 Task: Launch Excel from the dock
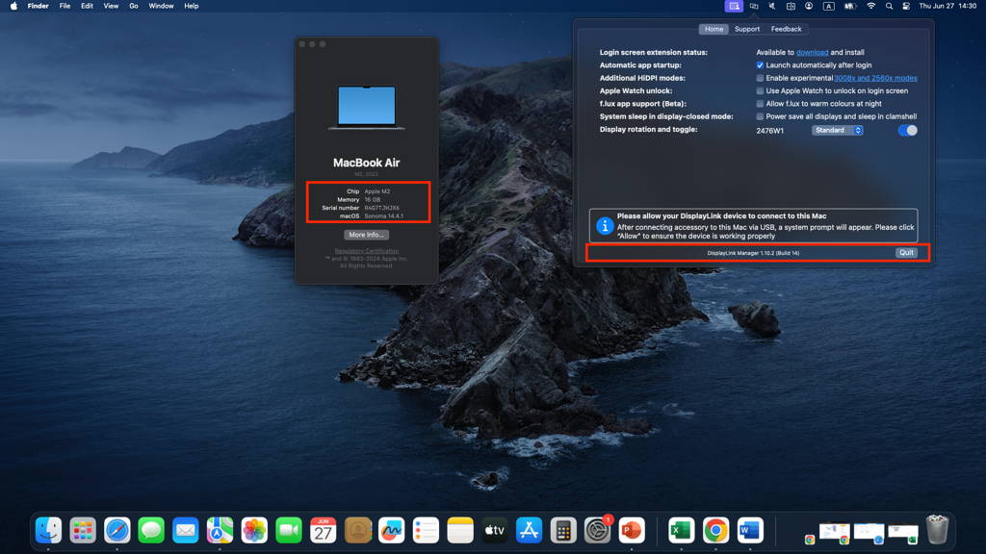pos(681,530)
